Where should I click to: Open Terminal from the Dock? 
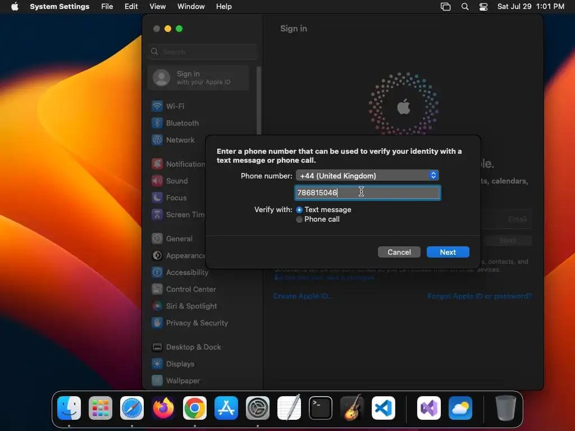321,408
